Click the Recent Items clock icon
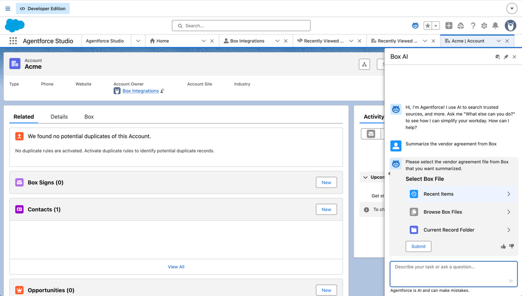This screenshot has width=522, height=296. tap(414, 194)
